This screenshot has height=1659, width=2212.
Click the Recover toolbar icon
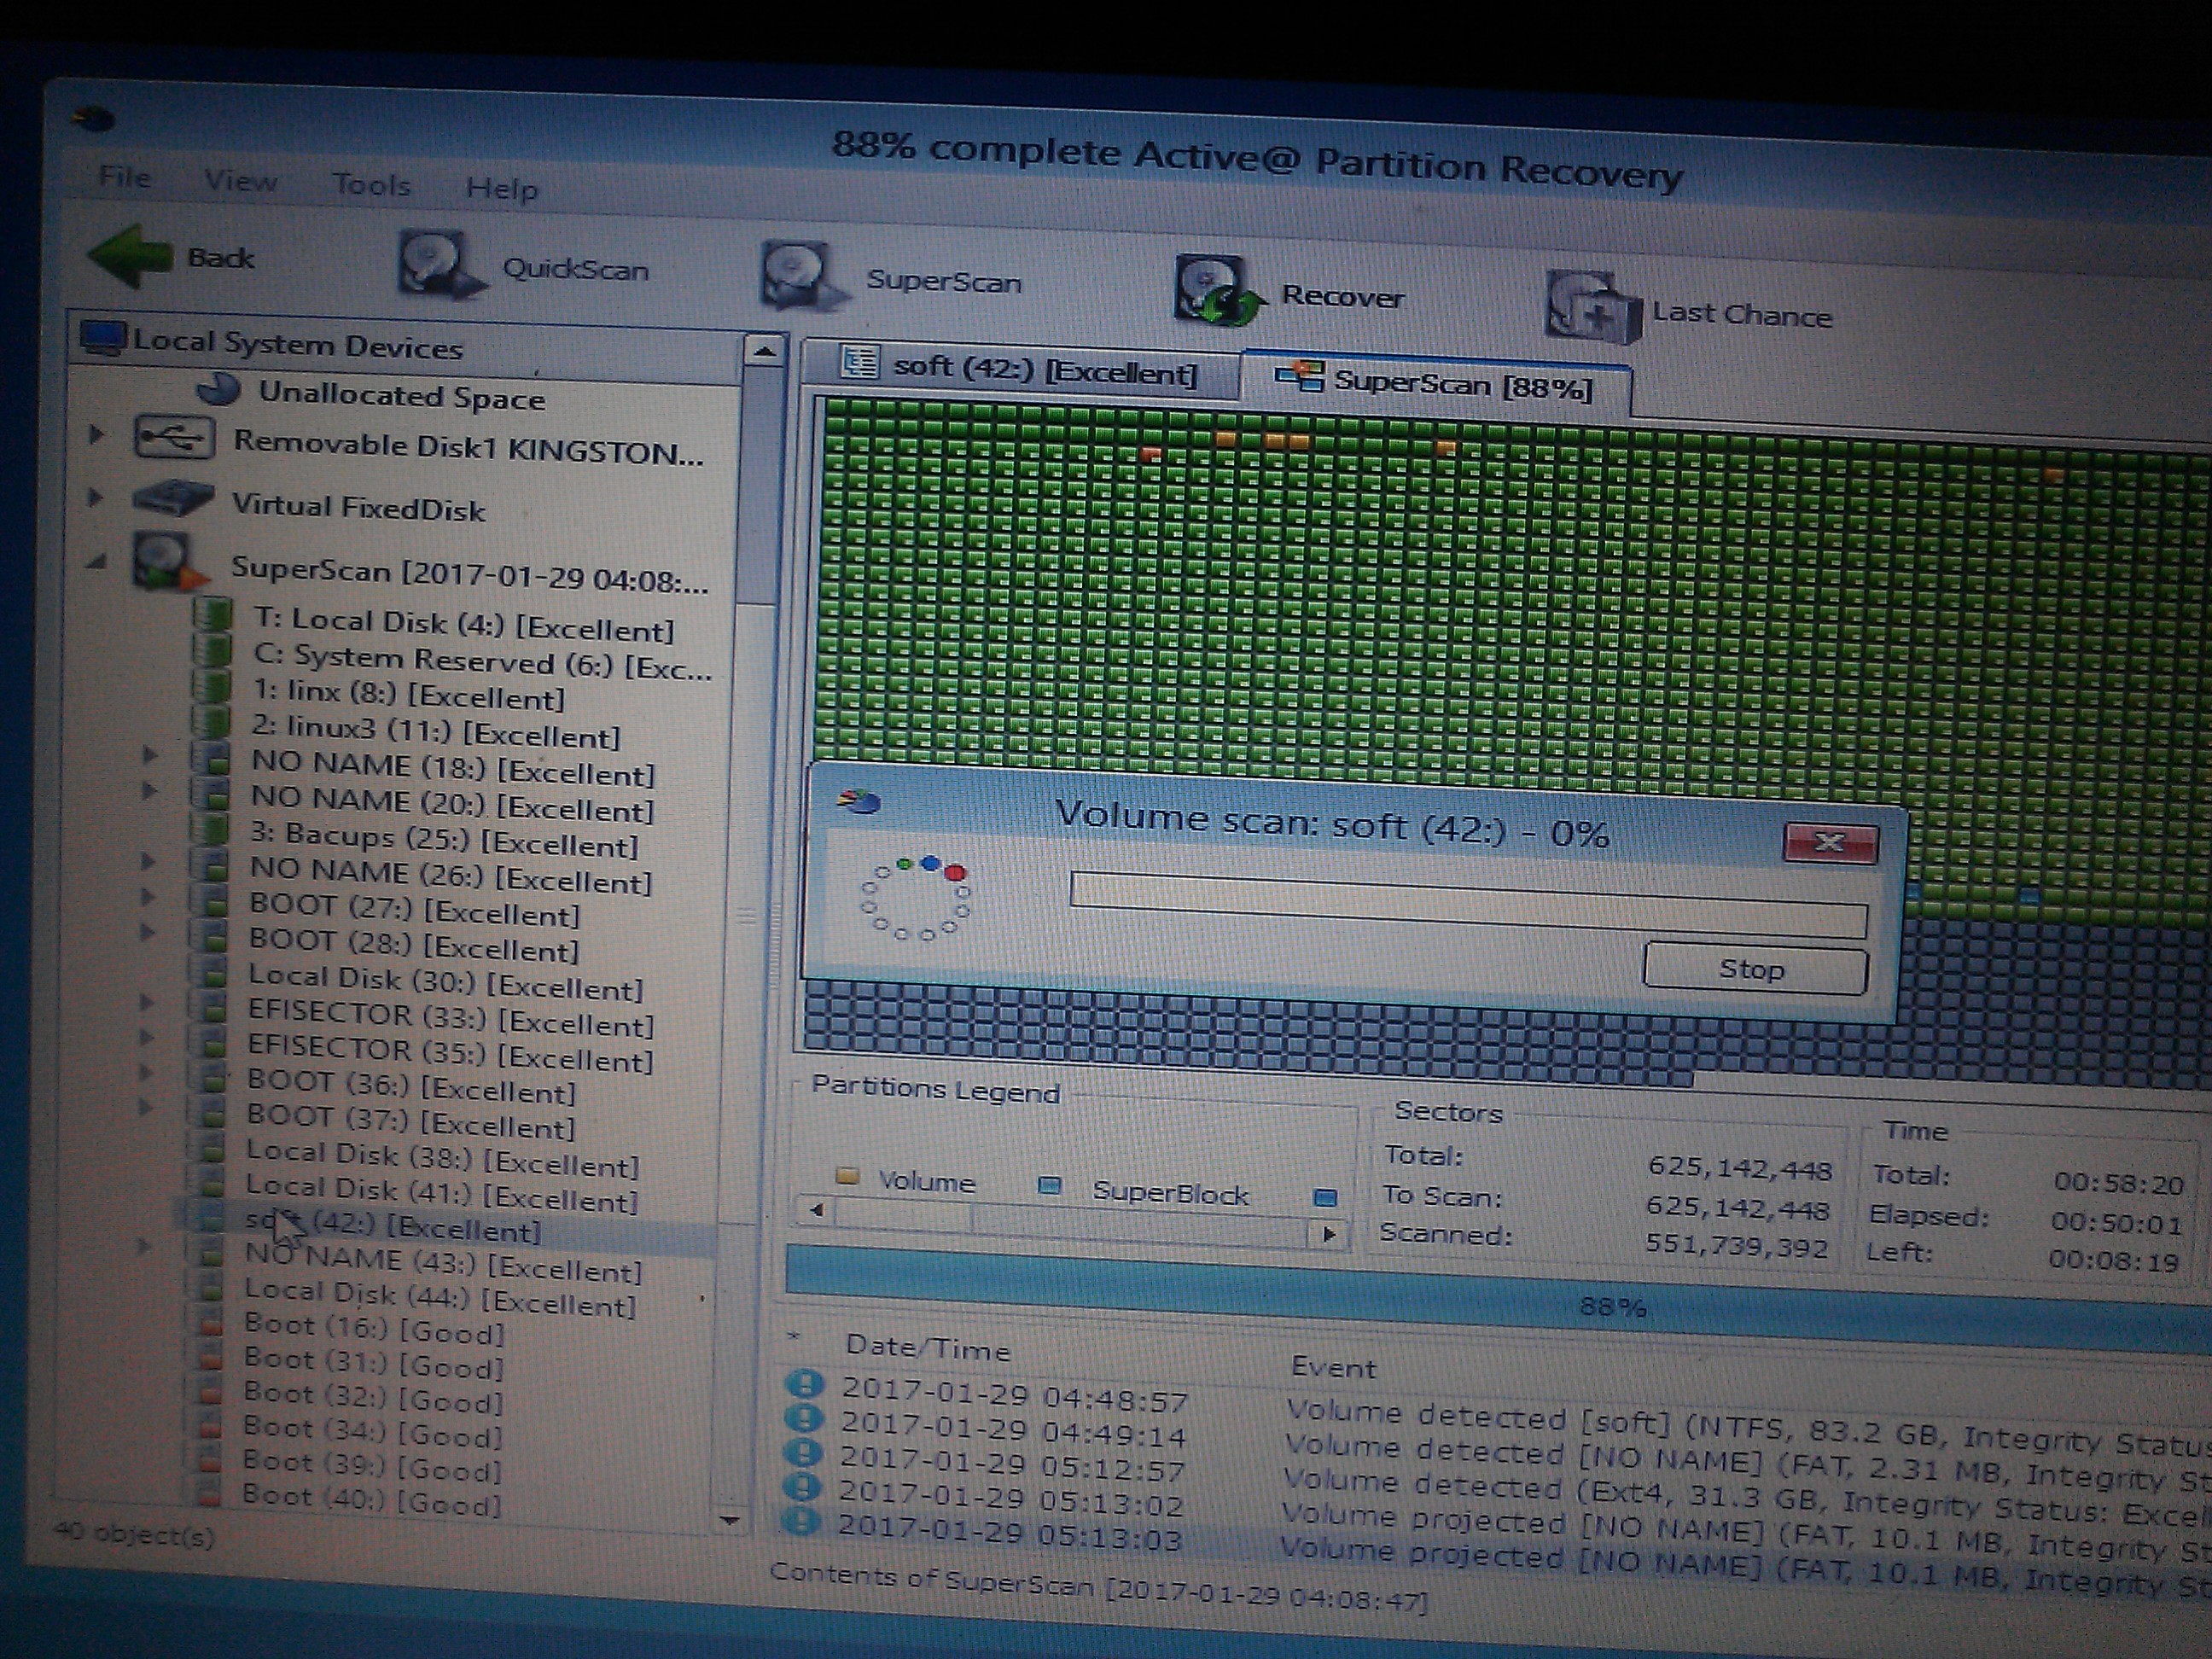pos(1216,290)
